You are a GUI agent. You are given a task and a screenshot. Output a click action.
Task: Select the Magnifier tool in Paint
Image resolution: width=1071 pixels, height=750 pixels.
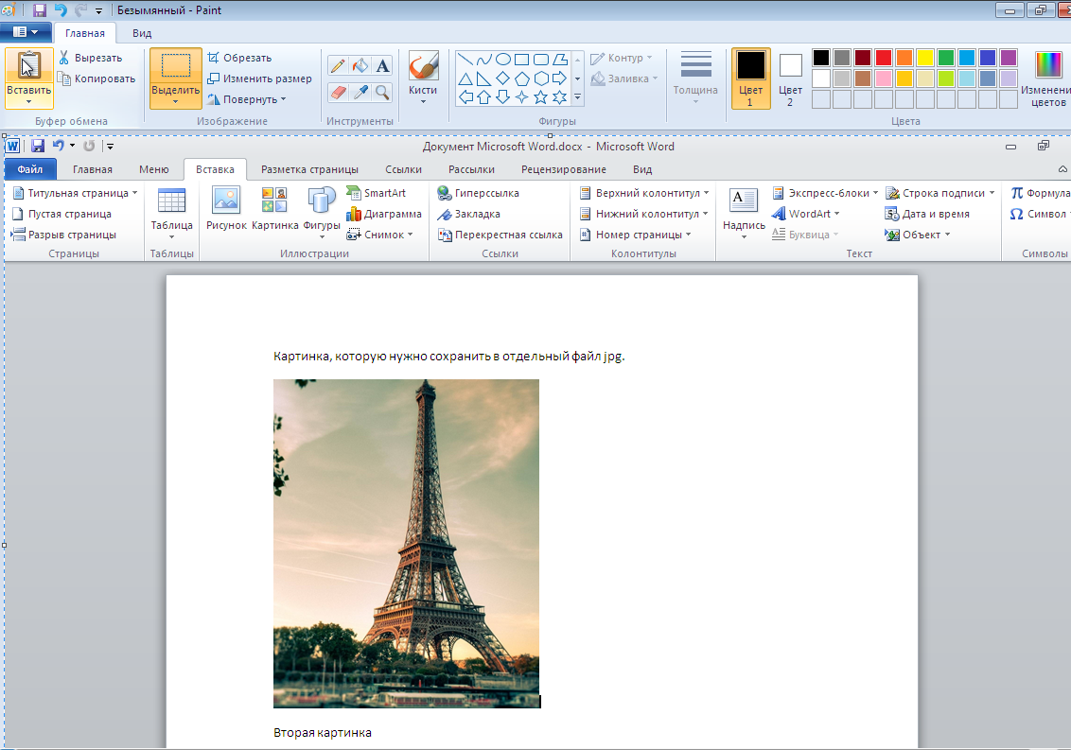[382, 93]
